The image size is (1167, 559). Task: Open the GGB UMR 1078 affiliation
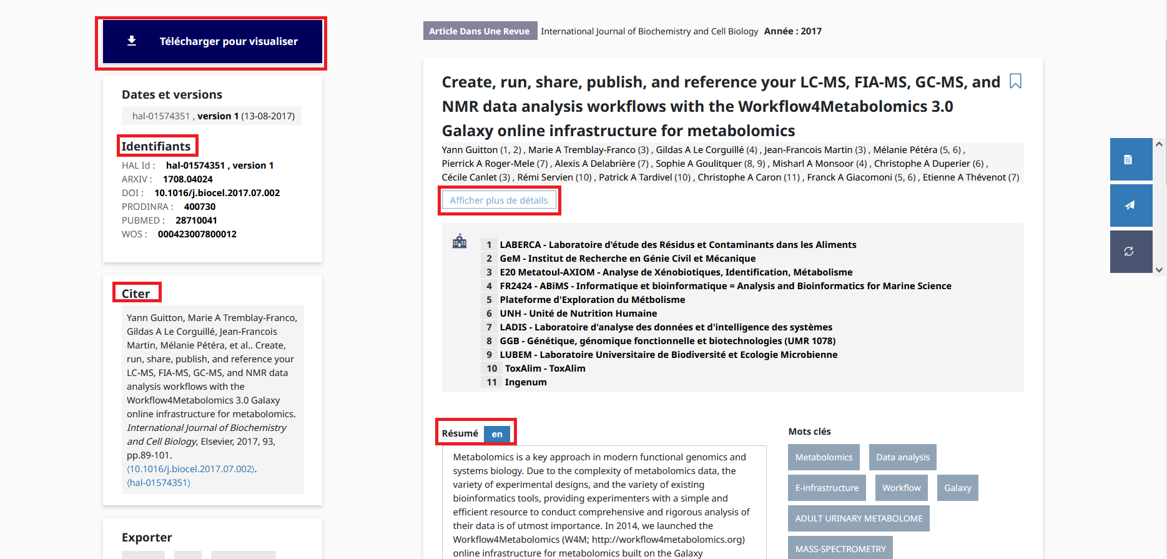(x=667, y=341)
